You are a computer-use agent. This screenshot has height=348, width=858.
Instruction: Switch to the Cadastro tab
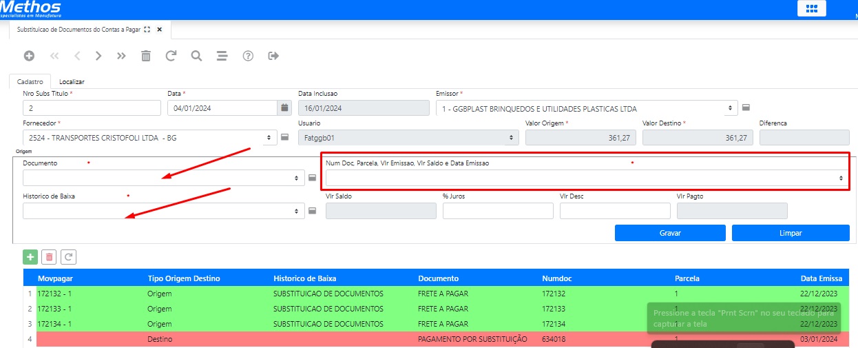click(x=30, y=81)
